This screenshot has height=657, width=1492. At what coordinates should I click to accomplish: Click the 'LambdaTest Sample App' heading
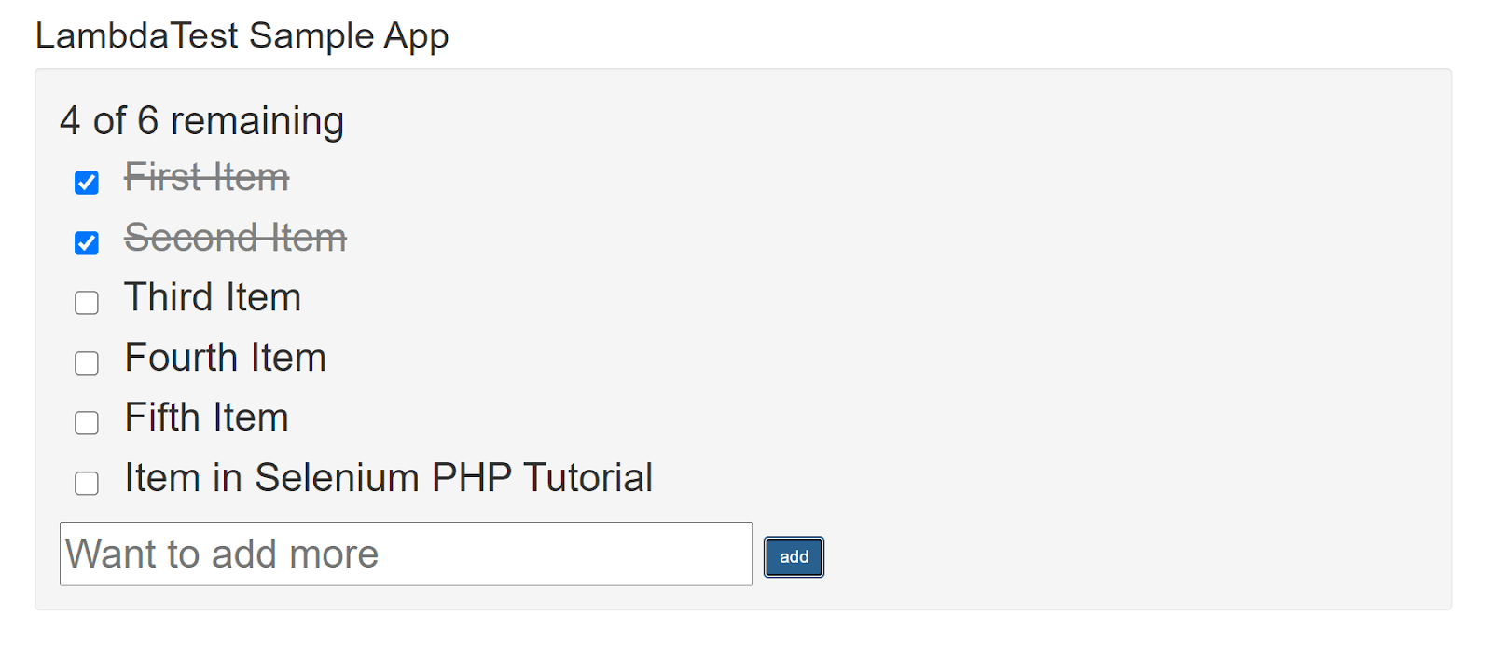click(x=242, y=35)
